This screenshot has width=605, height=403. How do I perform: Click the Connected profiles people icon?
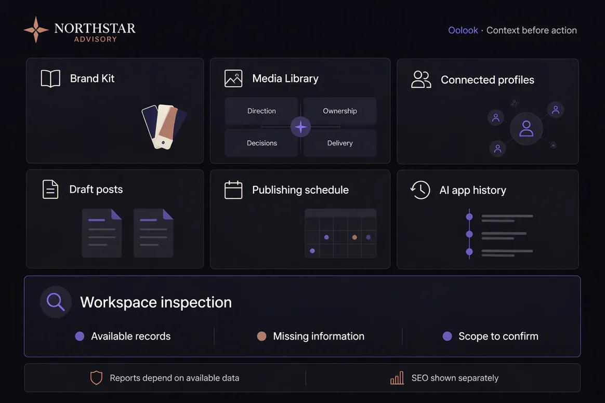[x=421, y=79]
